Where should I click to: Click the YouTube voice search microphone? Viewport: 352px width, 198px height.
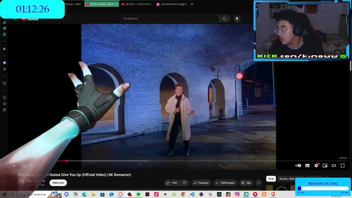pyautogui.click(x=237, y=19)
